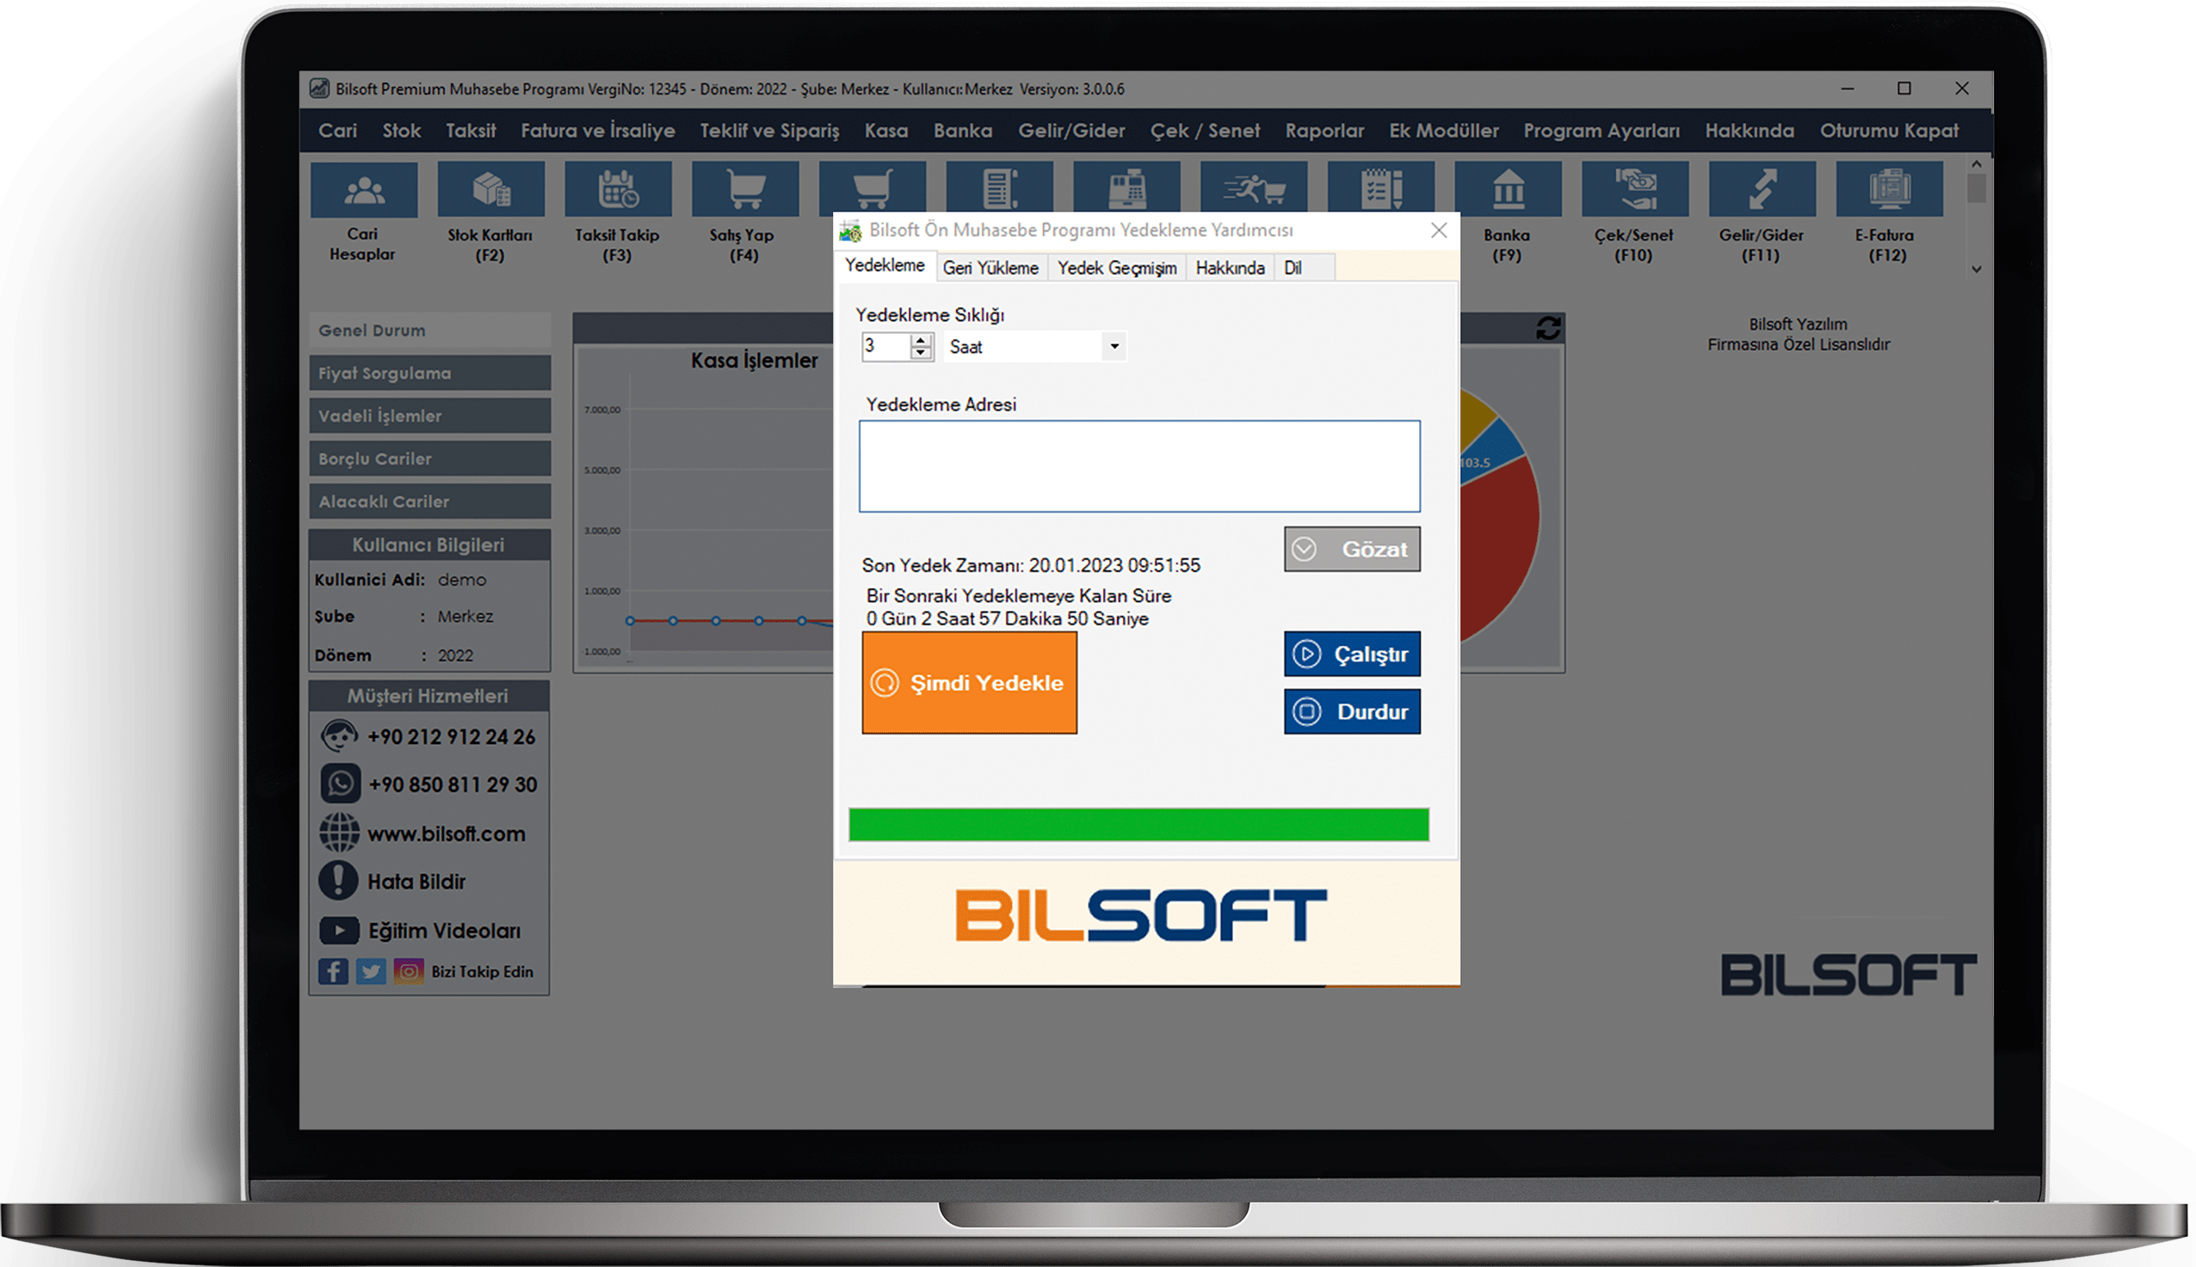
Task: Open Vadeli İşlemler in sidebar
Action: (x=430, y=415)
